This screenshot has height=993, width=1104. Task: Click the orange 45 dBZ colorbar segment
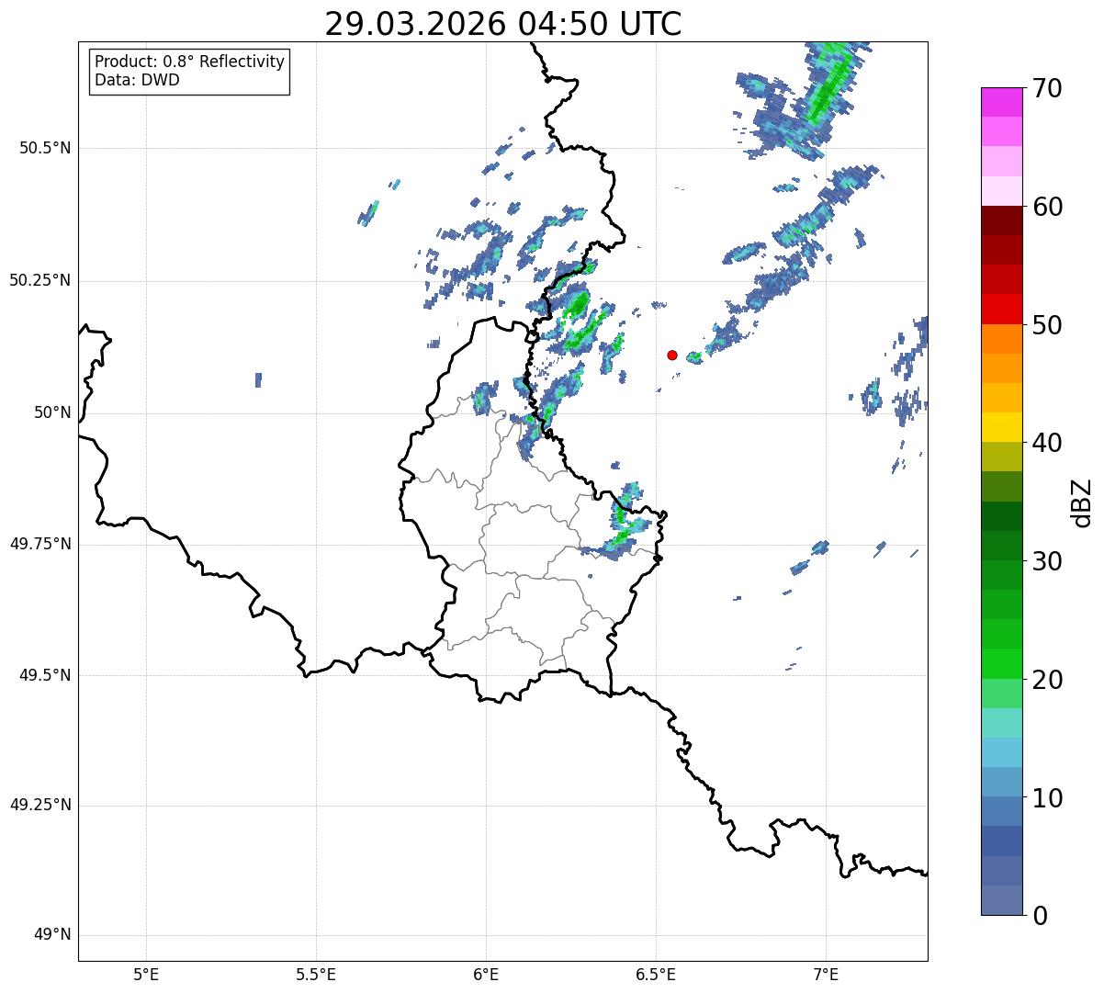tap(1001, 368)
